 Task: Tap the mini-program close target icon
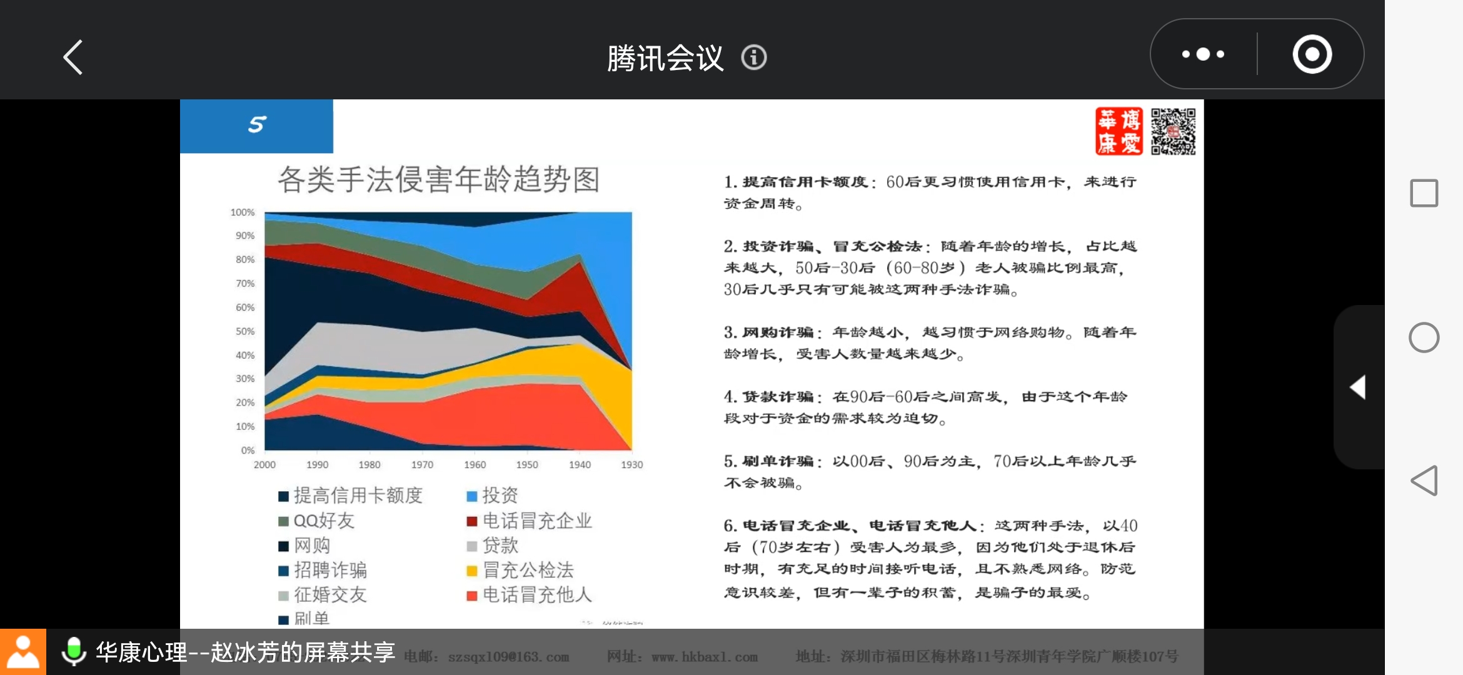click(x=1312, y=54)
